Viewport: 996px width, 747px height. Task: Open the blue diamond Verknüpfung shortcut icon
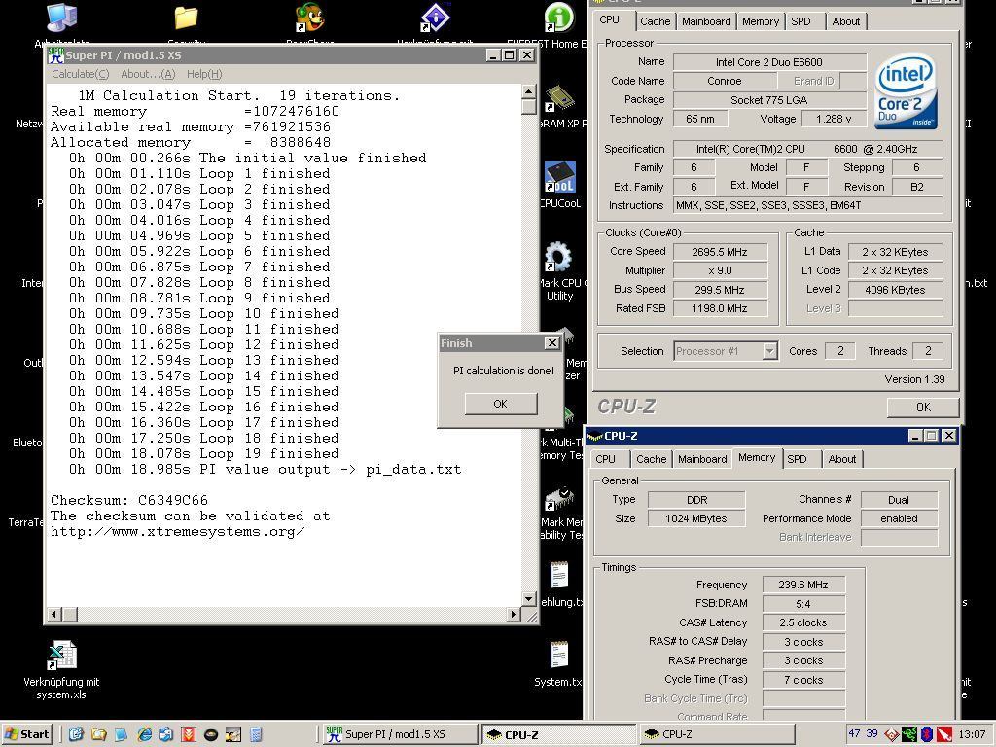435,18
